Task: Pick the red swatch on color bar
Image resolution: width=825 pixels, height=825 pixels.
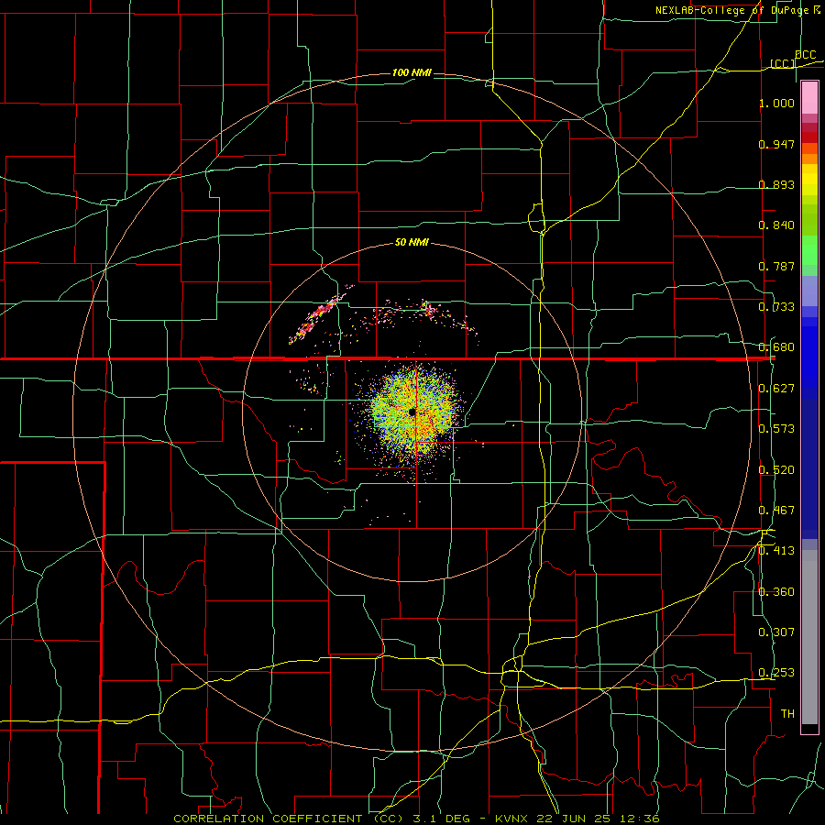Action: point(809,137)
